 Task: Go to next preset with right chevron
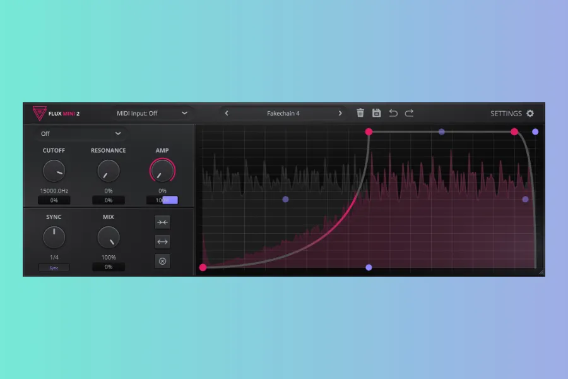(340, 113)
